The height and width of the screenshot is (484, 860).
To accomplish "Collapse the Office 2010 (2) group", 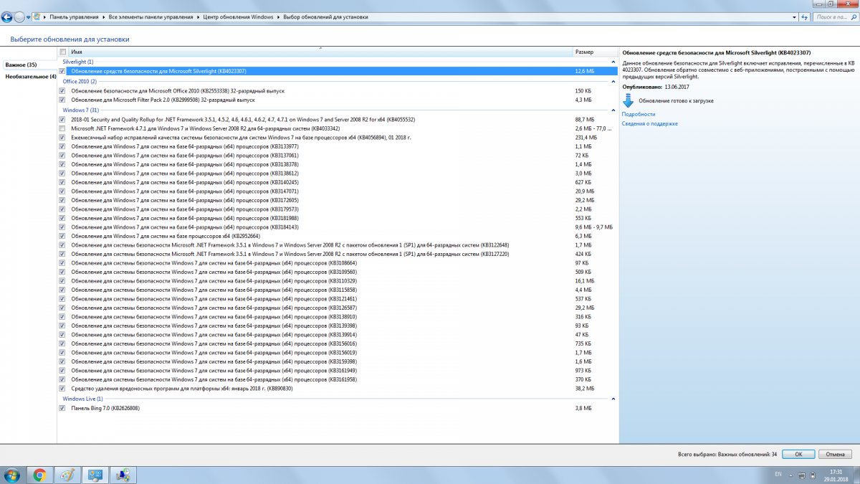I will [x=613, y=82].
